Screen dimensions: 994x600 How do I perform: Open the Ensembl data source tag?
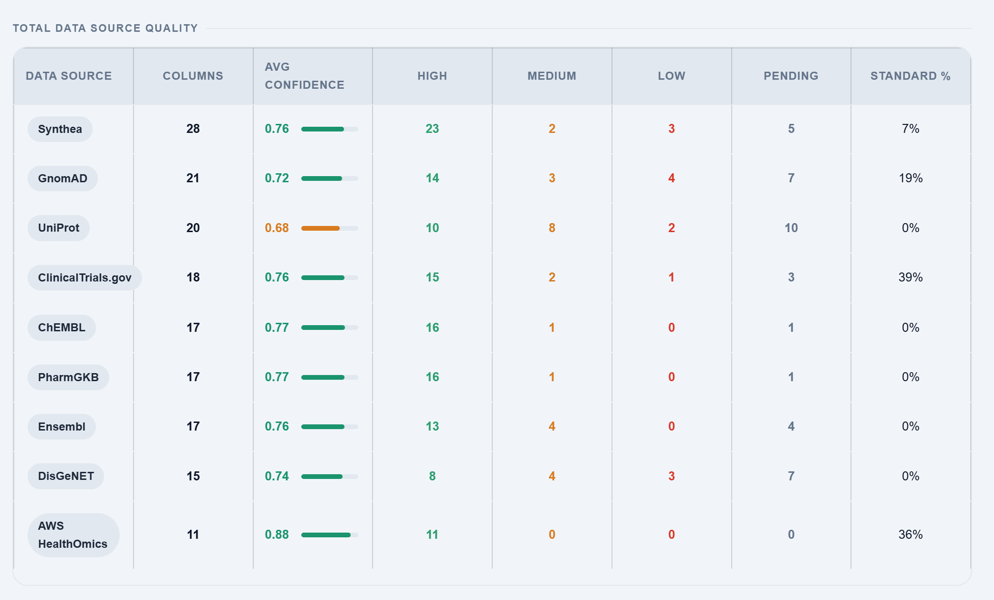click(62, 427)
